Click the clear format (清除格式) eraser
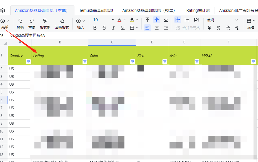Screen dimensions: 258x162 62,21
